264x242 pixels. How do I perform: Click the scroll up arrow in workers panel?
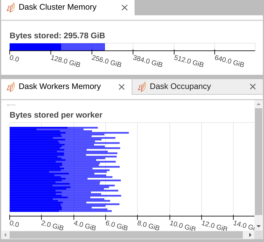pyautogui.click(x=259, y=104)
